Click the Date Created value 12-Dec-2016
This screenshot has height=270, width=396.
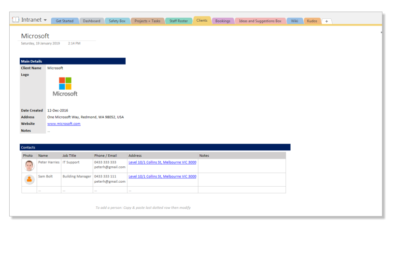point(57,110)
